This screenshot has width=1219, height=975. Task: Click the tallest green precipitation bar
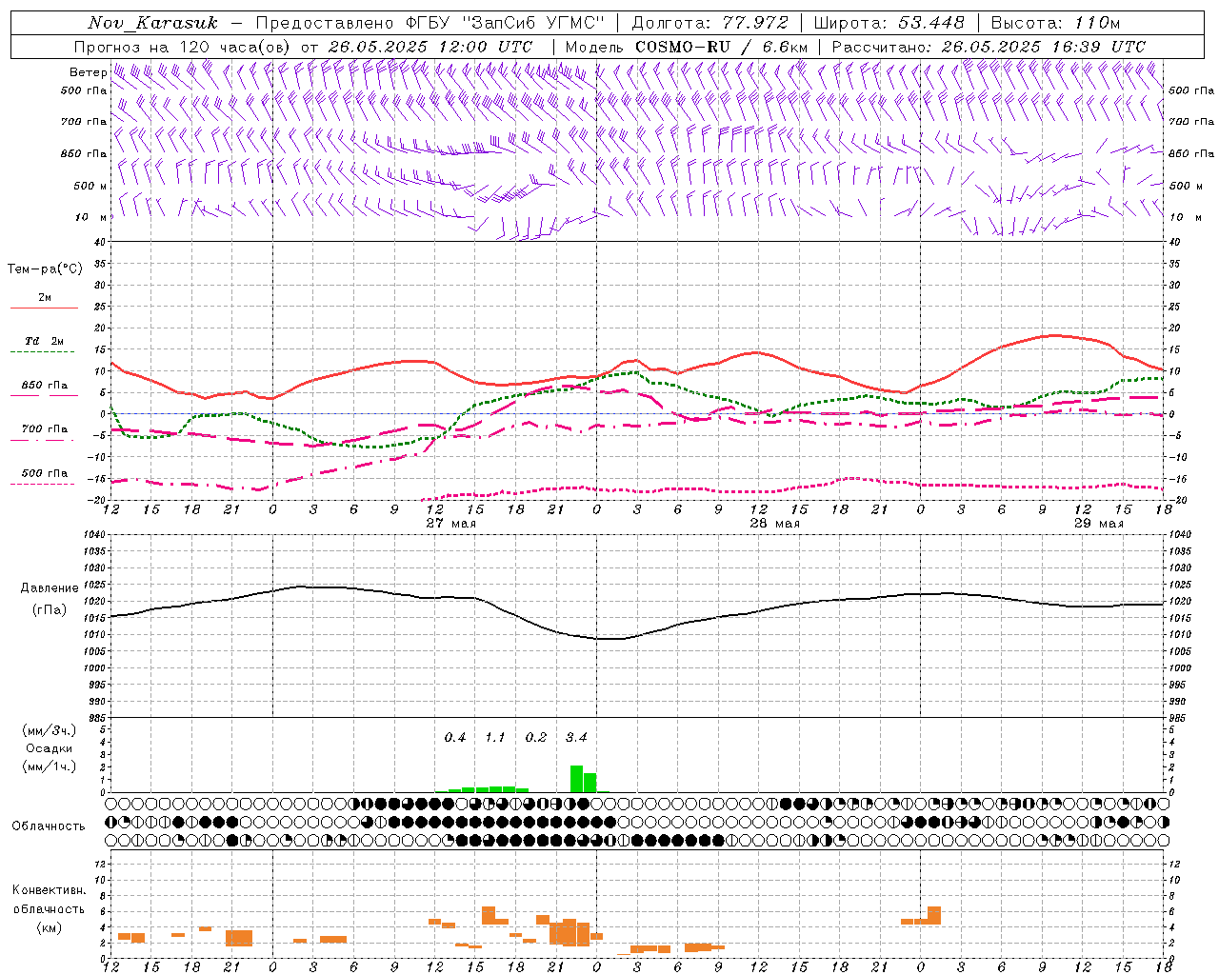tap(576, 779)
